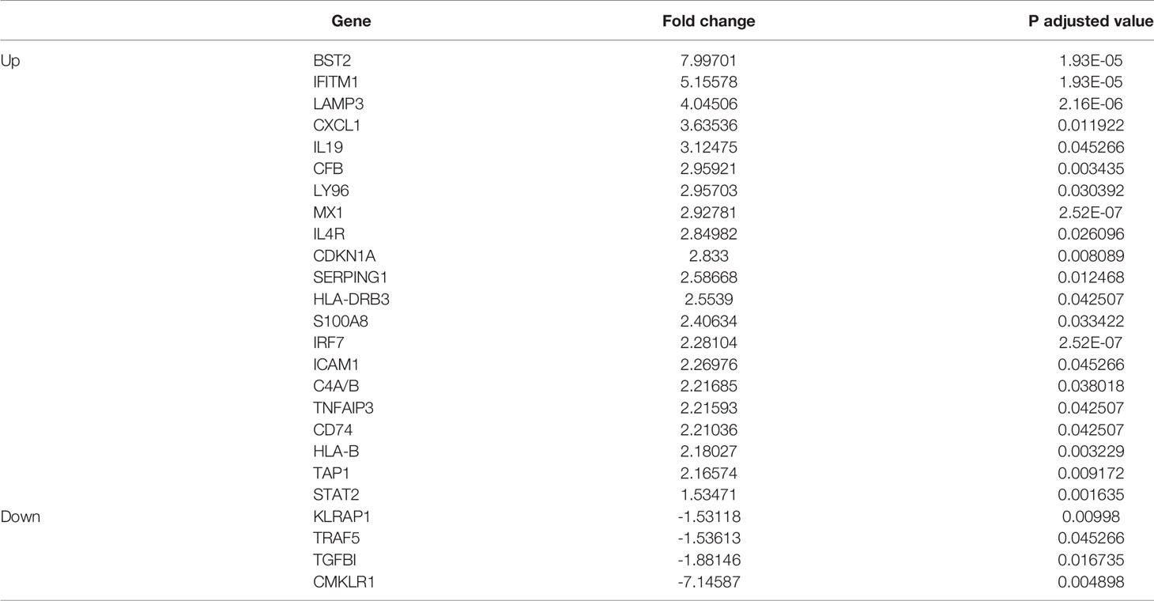Click the P adjusted value header
1154x601 pixels.
(x=1087, y=21)
